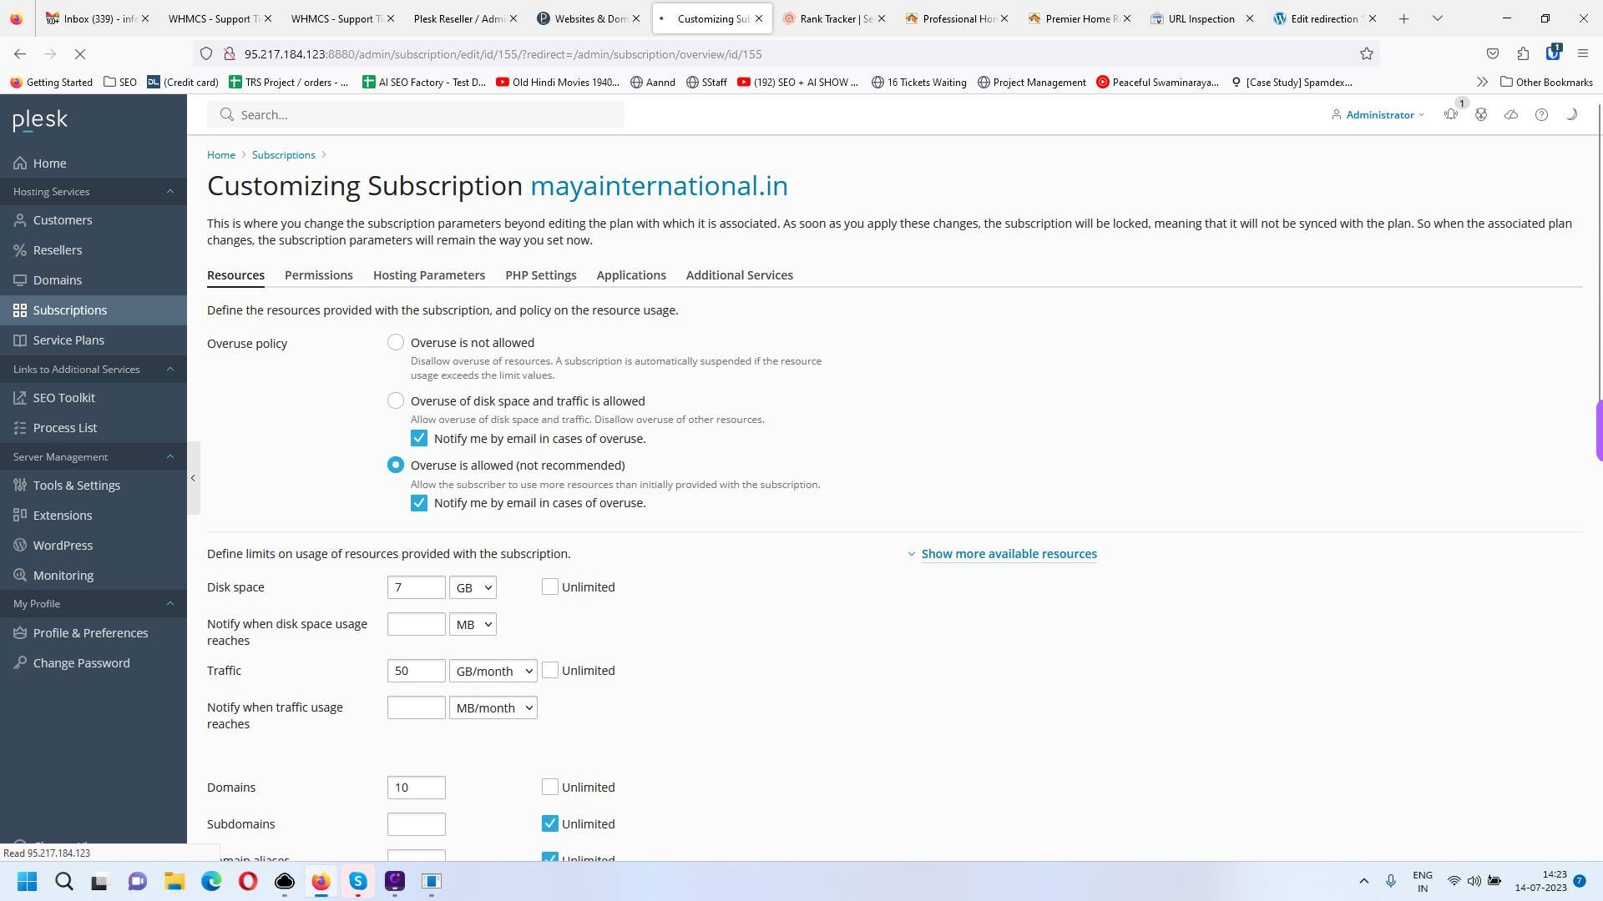Switch to PHP Settings tab
The height and width of the screenshot is (901, 1603).
(540, 275)
